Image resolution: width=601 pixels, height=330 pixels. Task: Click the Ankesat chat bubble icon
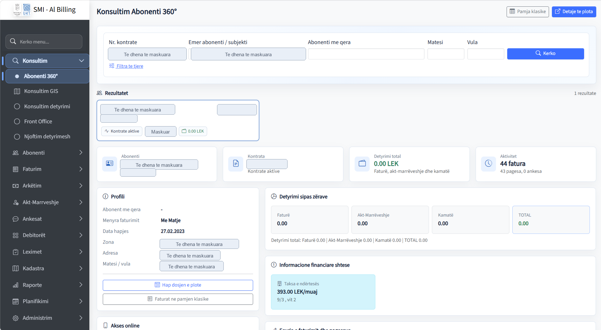click(x=15, y=219)
